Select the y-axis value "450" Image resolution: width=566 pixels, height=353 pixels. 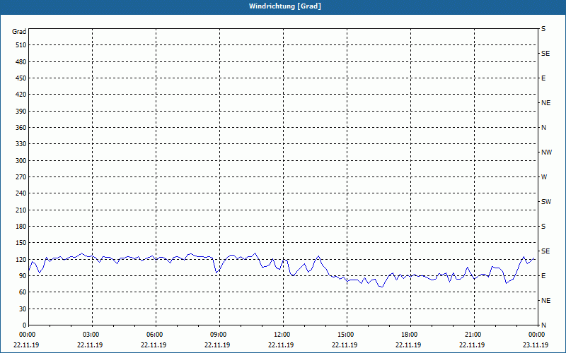point(21,78)
